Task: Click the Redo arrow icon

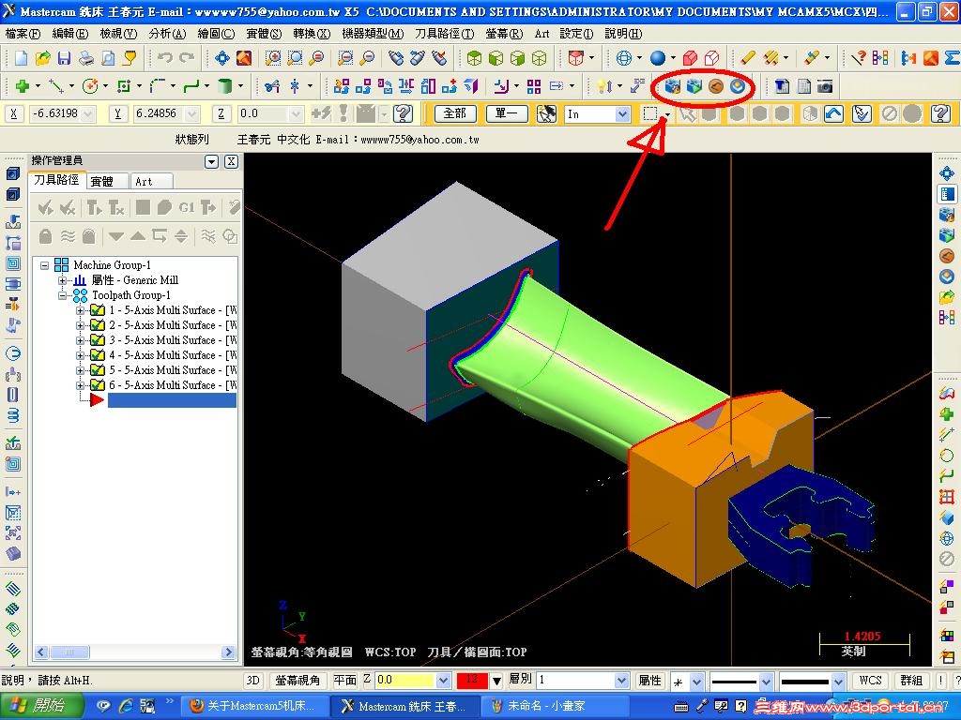Action: coord(187,58)
